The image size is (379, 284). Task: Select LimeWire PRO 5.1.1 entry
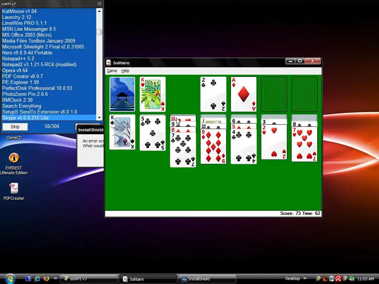(x=48, y=23)
